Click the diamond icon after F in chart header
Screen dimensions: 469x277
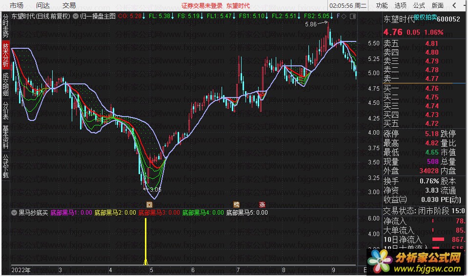tap(344, 16)
